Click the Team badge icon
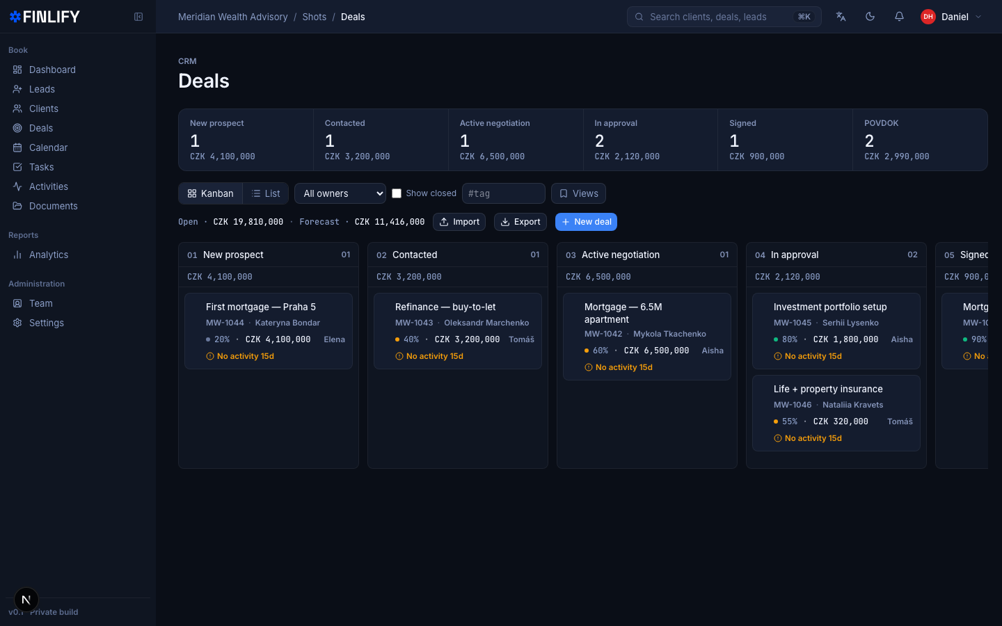The image size is (1002, 626). [17, 303]
